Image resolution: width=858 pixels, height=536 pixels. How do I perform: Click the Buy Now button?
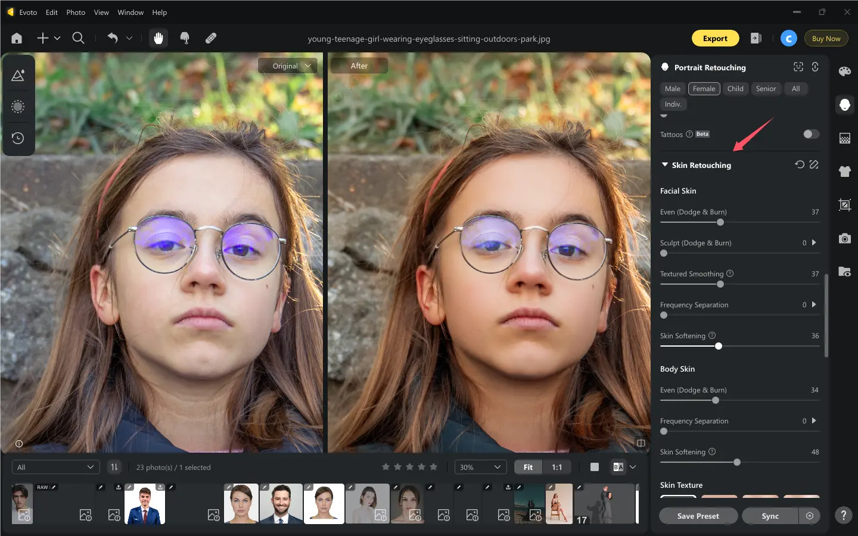point(826,38)
